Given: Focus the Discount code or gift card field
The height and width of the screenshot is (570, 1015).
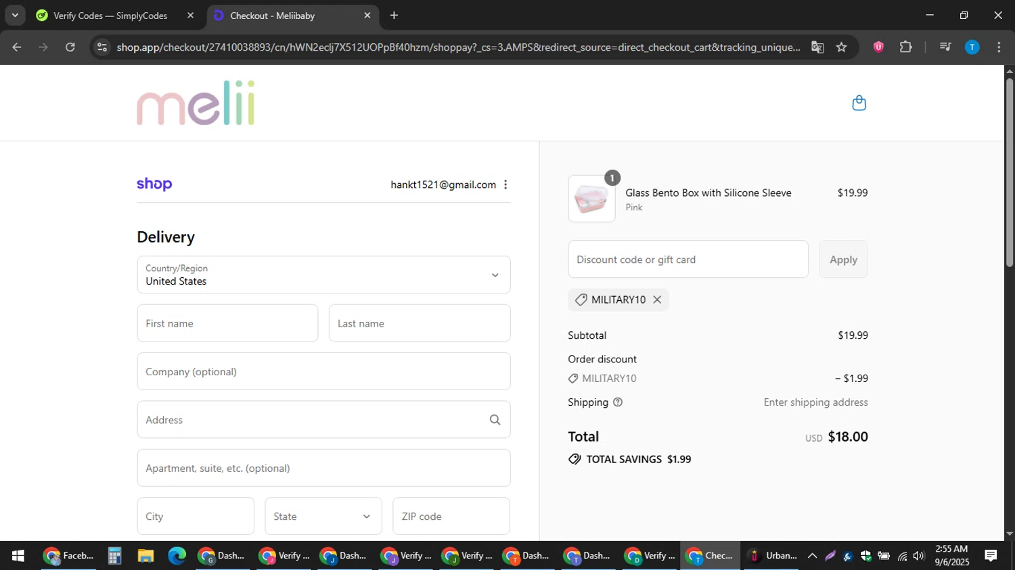Looking at the screenshot, I should pyautogui.click(x=688, y=260).
